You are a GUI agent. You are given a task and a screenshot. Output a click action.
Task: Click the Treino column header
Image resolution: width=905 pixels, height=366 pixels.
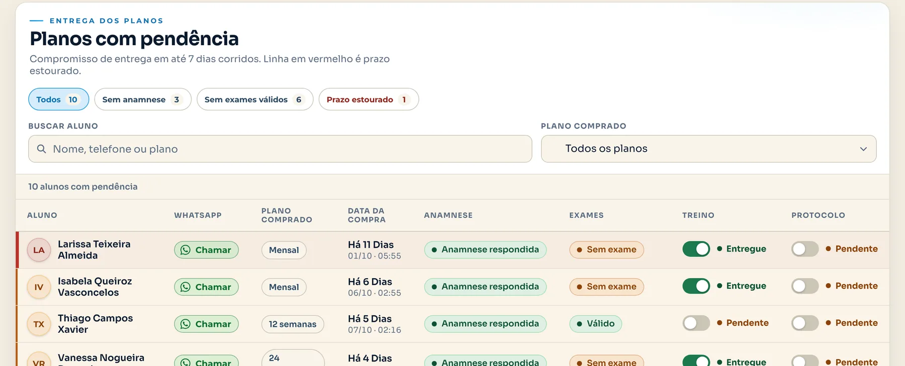[x=698, y=215]
